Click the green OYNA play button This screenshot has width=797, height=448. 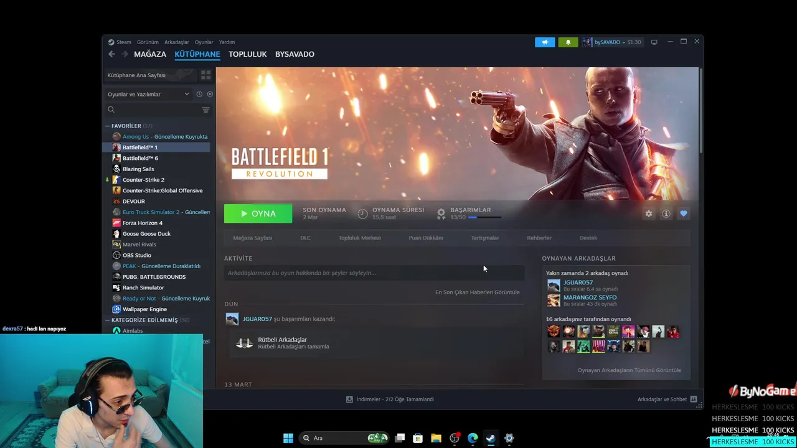pos(258,213)
